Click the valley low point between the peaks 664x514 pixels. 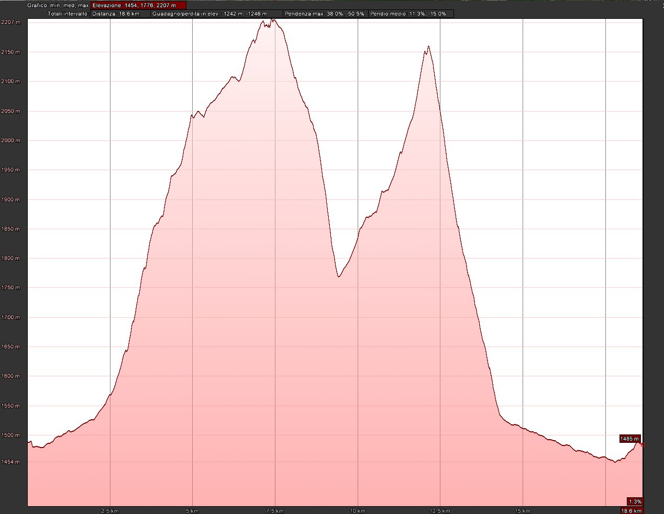tap(339, 276)
